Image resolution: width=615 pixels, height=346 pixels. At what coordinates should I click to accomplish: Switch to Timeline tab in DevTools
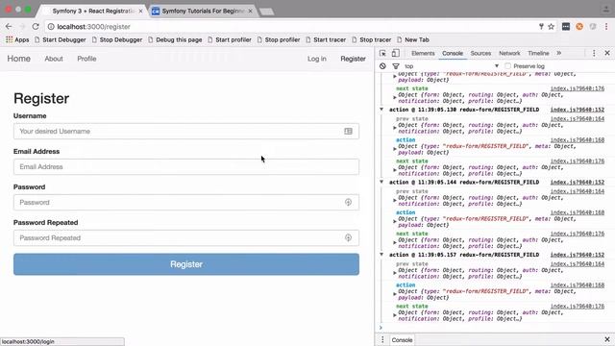click(538, 53)
